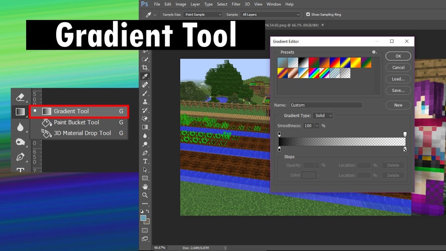The image size is (446, 251).
Task: Reset default foreground and background colors
Action: [x=141, y=211]
